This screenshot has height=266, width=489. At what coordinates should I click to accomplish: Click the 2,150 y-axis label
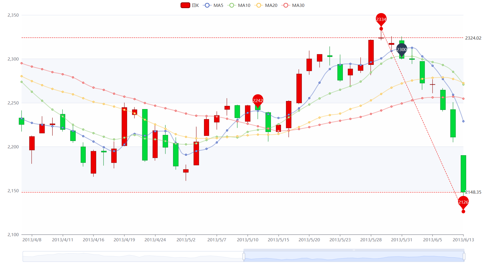point(13,191)
